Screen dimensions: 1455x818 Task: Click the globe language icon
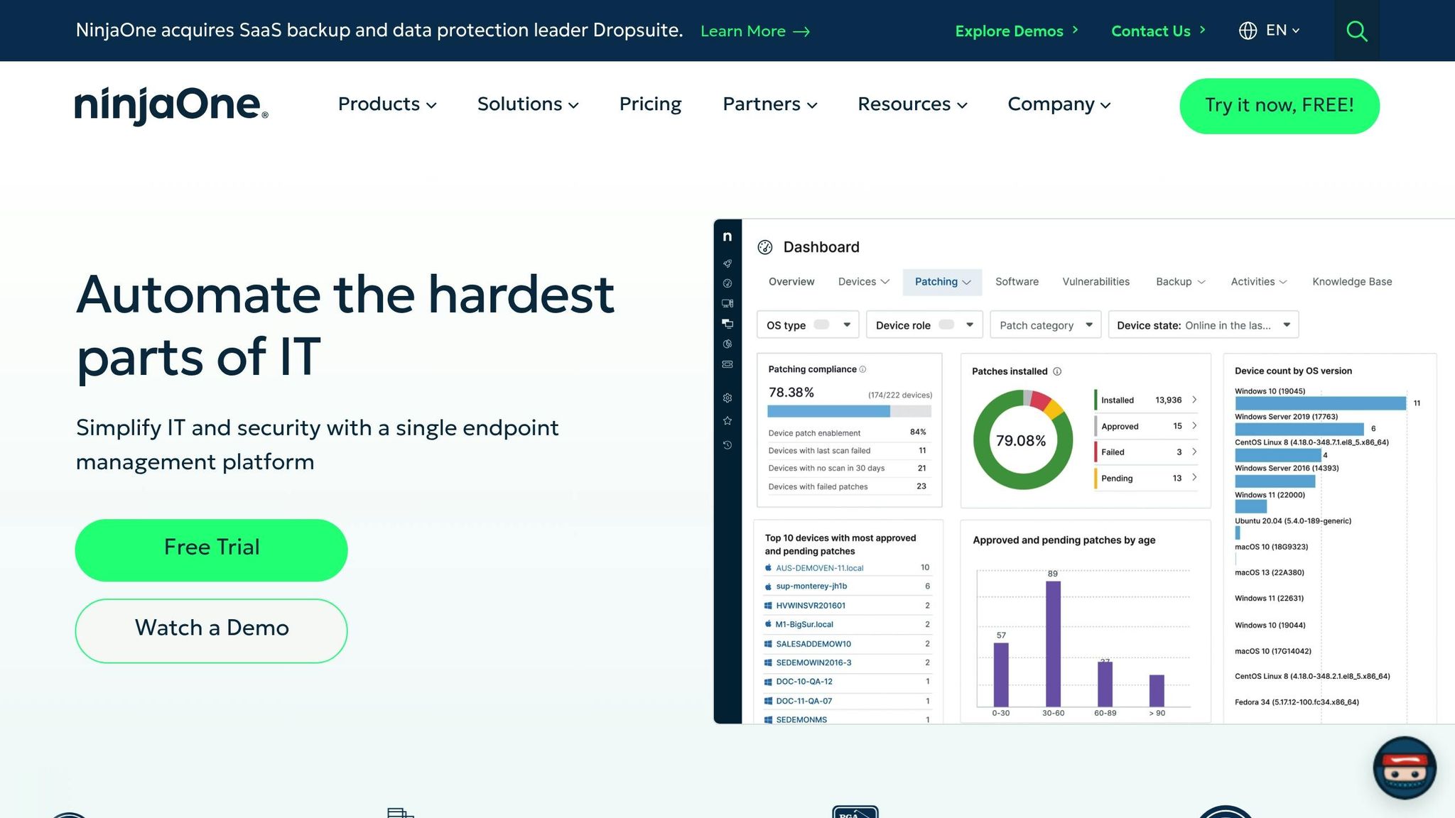coord(1248,31)
